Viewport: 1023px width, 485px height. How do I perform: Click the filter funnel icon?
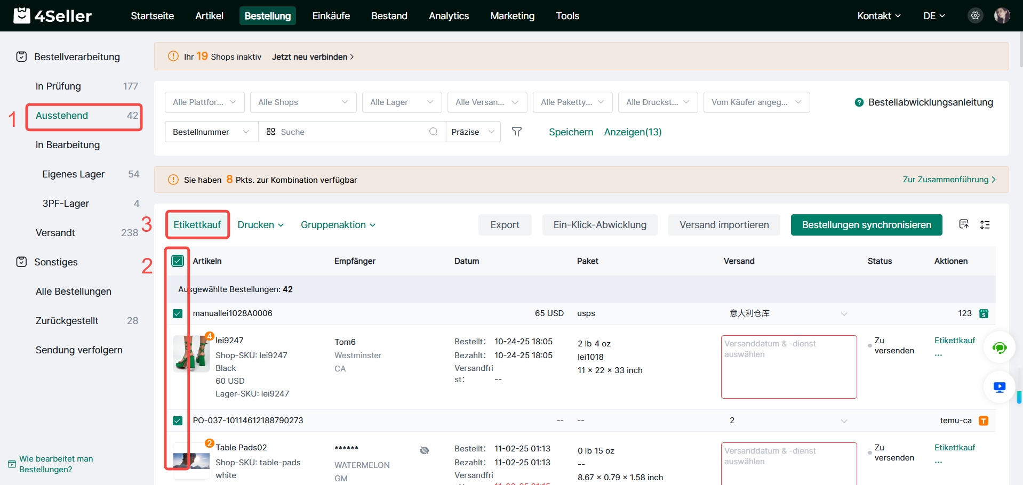pos(516,132)
